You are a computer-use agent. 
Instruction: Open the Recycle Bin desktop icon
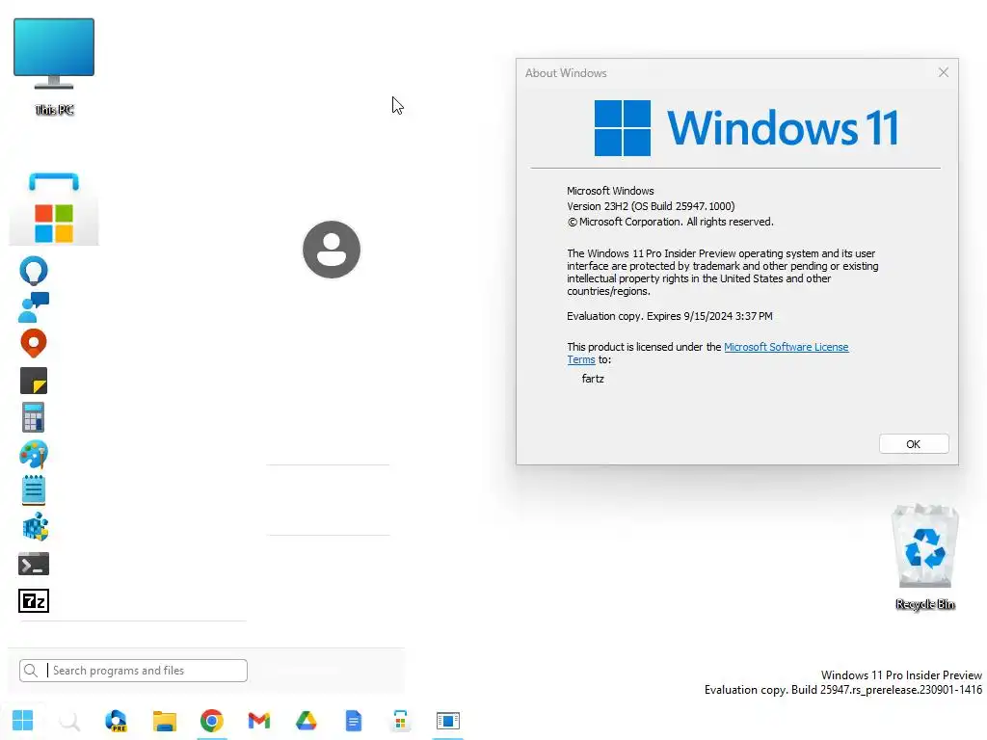pos(924,557)
